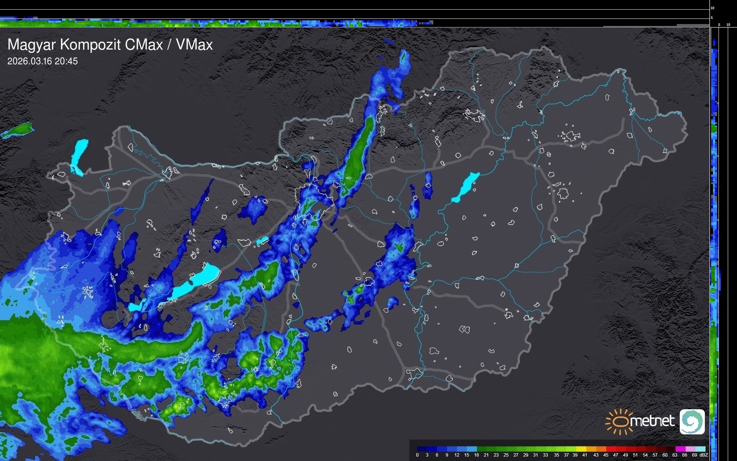Image resolution: width=737 pixels, height=461 pixels.
Task: Pick the light cyan 69 dBZ swatch
Action: [x=700, y=449]
